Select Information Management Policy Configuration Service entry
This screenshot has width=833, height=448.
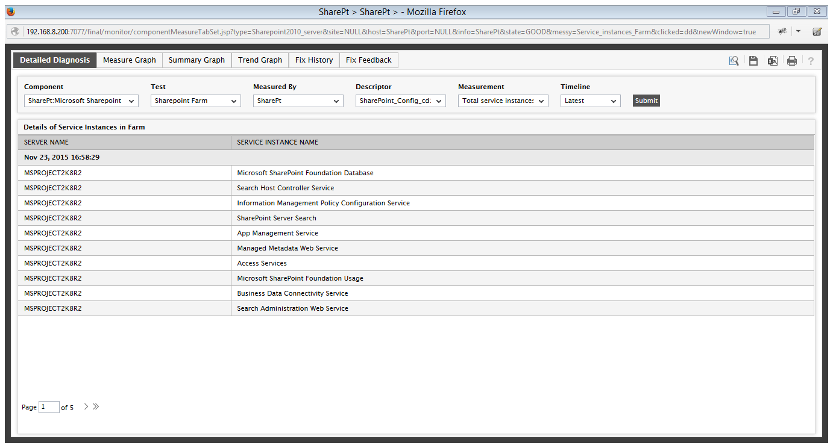point(323,203)
